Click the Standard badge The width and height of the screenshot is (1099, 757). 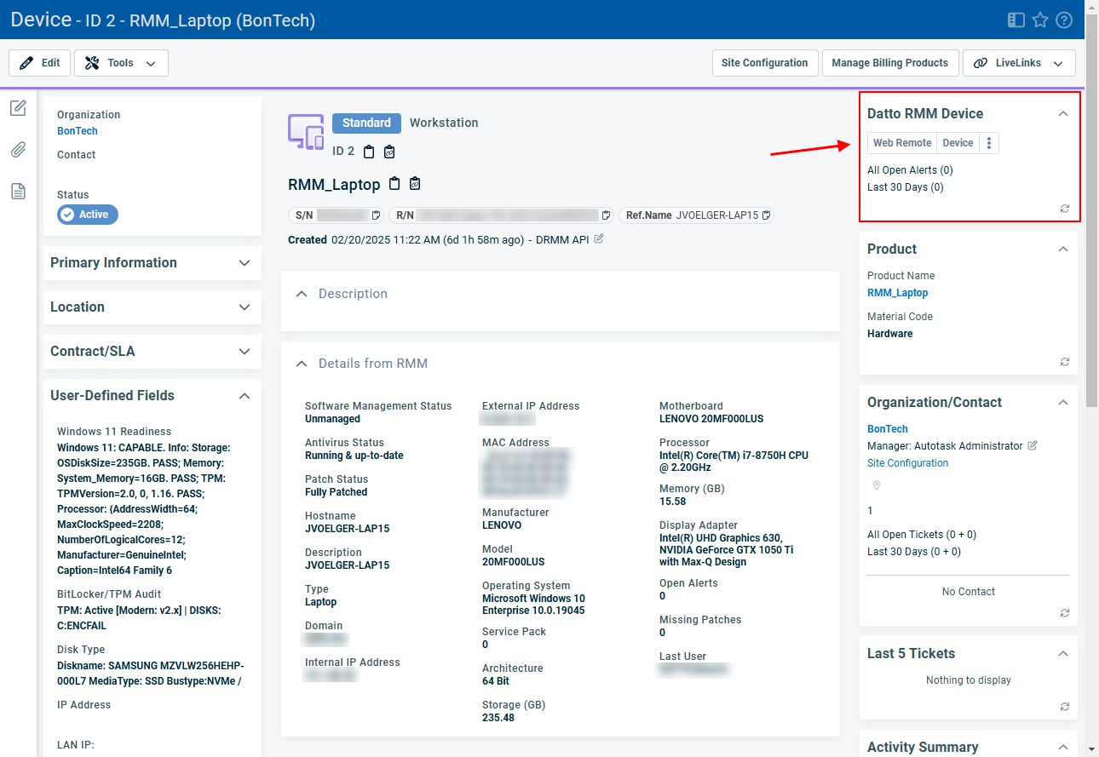366,123
